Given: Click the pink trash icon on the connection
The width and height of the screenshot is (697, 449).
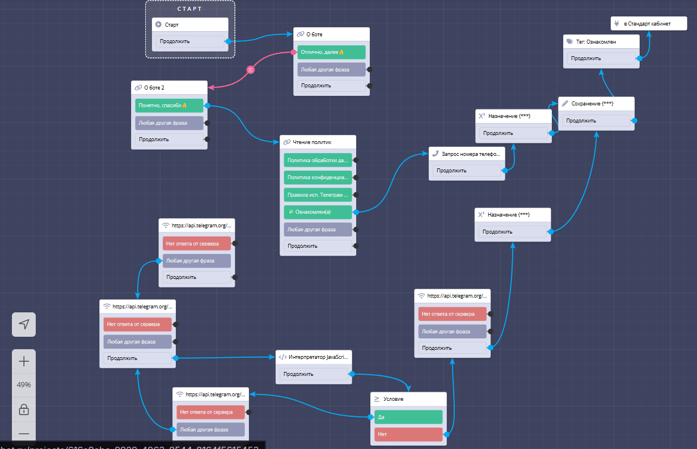Looking at the screenshot, I should click(251, 70).
